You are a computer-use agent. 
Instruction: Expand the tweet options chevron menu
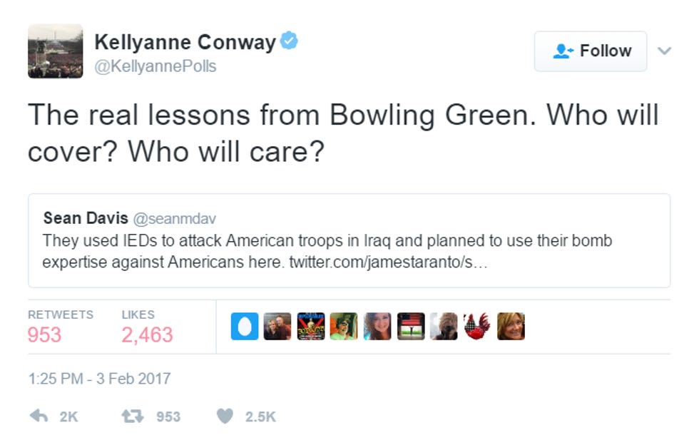coord(664,51)
